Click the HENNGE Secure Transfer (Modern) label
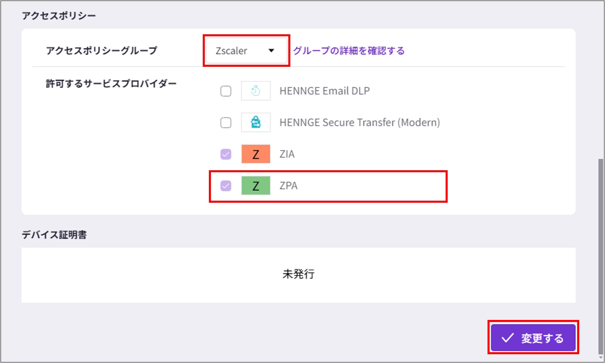This screenshot has height=363, width=605. coord(360,122)
